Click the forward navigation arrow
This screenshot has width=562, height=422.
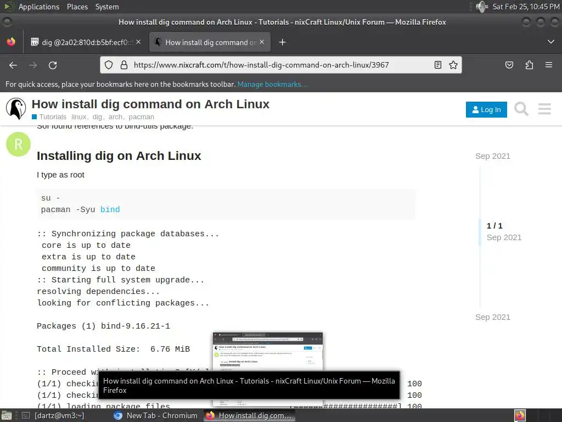[33, 65]
